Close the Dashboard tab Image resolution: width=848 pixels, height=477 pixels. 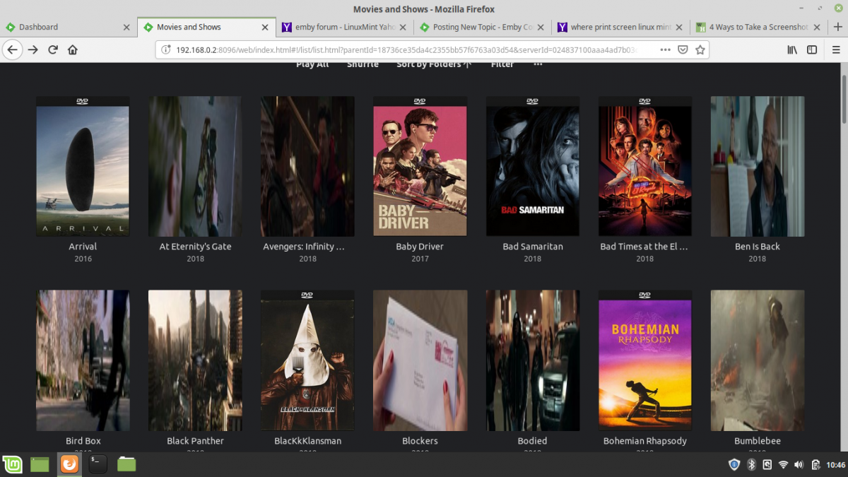[x=126, y=27]
